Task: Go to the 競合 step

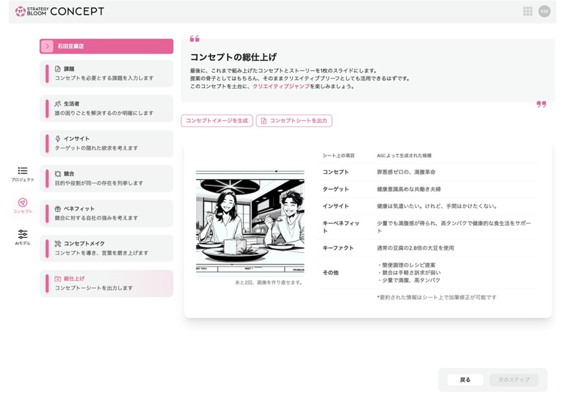Action: 106,178
